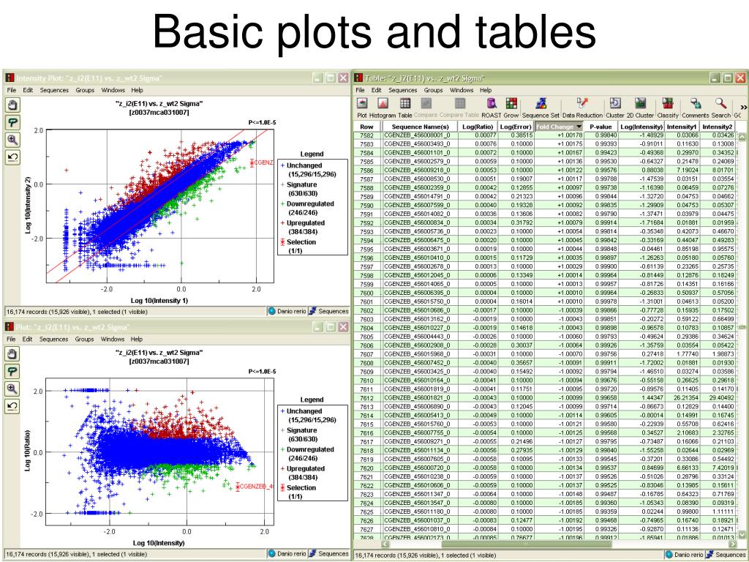The width and height of the screenshot is (749, 562).
Task: Sort by the Log(Ratio) column header
Action: tap(477, 127)
